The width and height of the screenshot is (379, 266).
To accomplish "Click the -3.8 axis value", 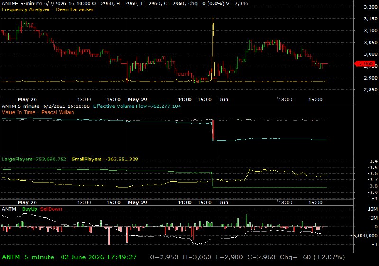I will click(x=372, y=186).
